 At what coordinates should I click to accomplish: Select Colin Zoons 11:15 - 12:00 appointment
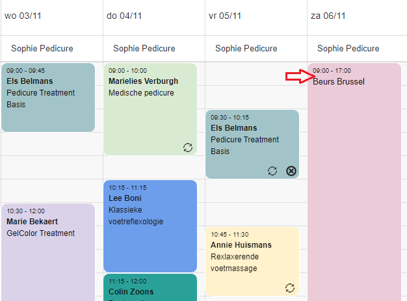click(x=150, y=287)
